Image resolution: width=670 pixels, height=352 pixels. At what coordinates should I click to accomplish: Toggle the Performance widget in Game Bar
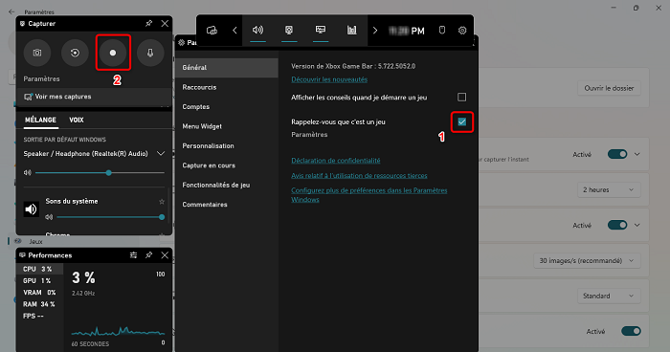pos(321,30)
